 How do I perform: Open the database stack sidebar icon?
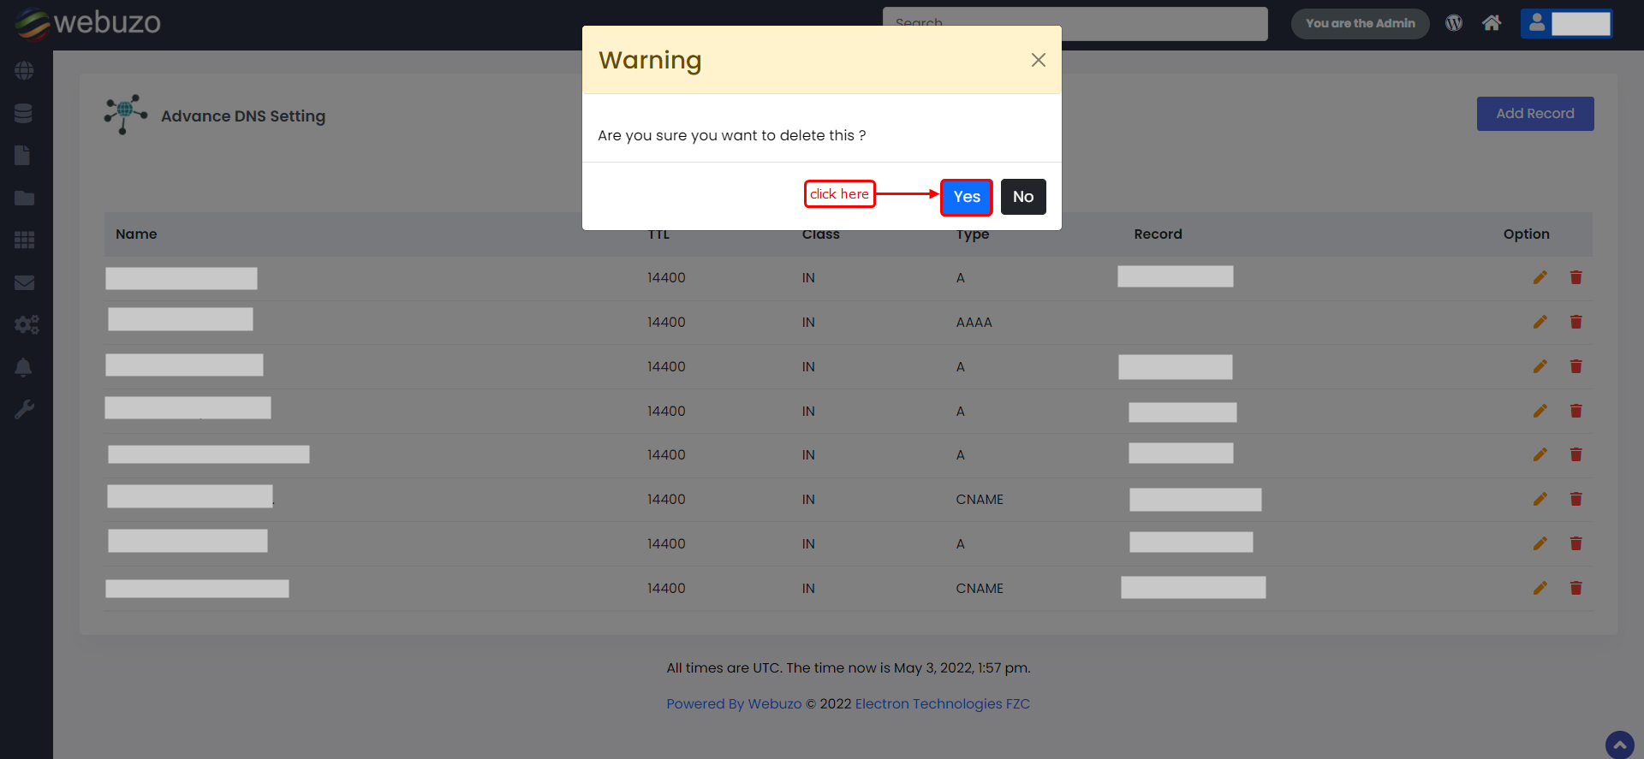click(x=24, y=113)
